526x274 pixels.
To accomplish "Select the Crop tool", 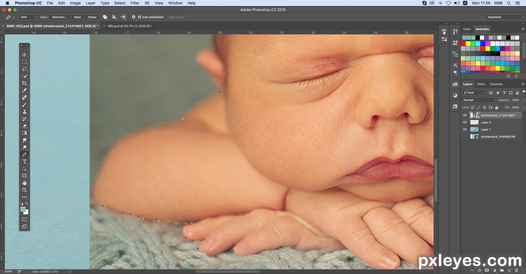I will coord(24,83).
